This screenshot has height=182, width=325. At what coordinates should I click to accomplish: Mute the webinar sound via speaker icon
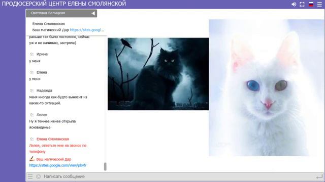[x=294, y=4]
